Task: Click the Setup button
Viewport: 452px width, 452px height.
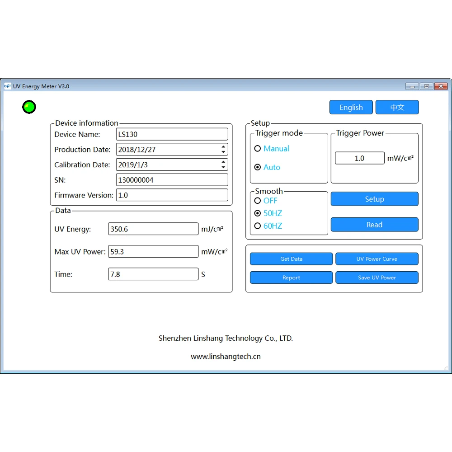Action: click(374, 199)
